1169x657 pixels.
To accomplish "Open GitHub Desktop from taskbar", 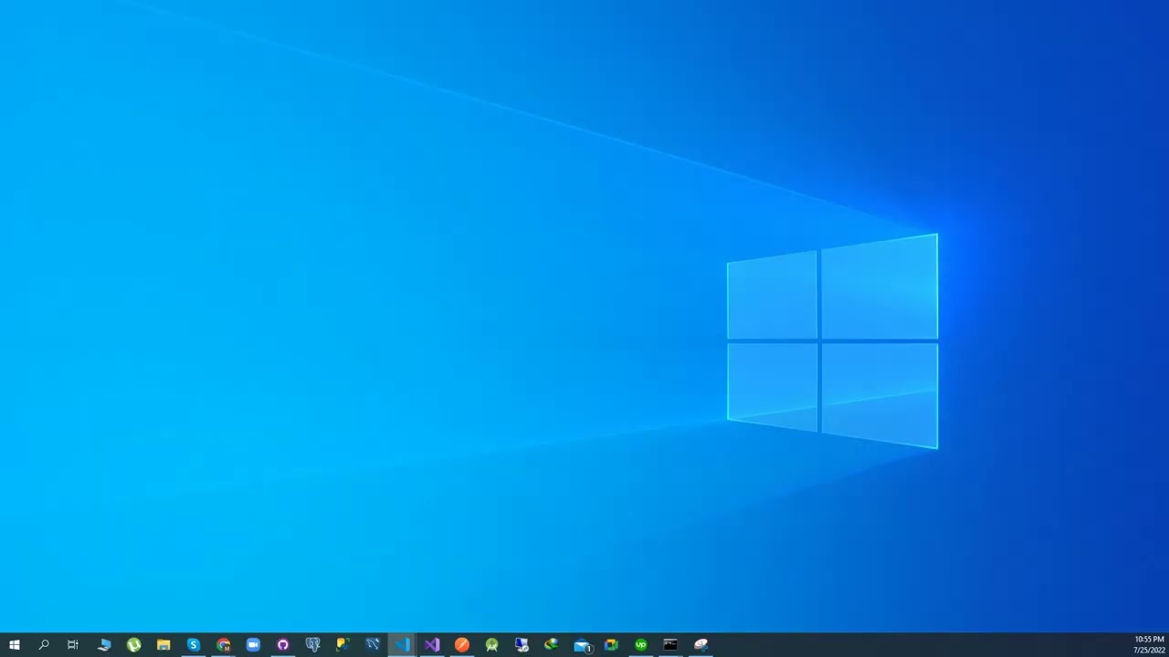I will [283, 645].
